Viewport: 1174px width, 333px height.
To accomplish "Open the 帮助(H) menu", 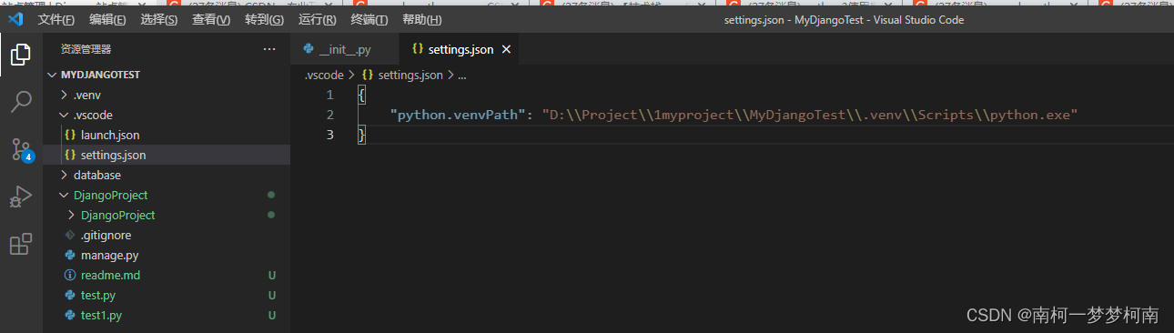I will [x=421, y=19].
